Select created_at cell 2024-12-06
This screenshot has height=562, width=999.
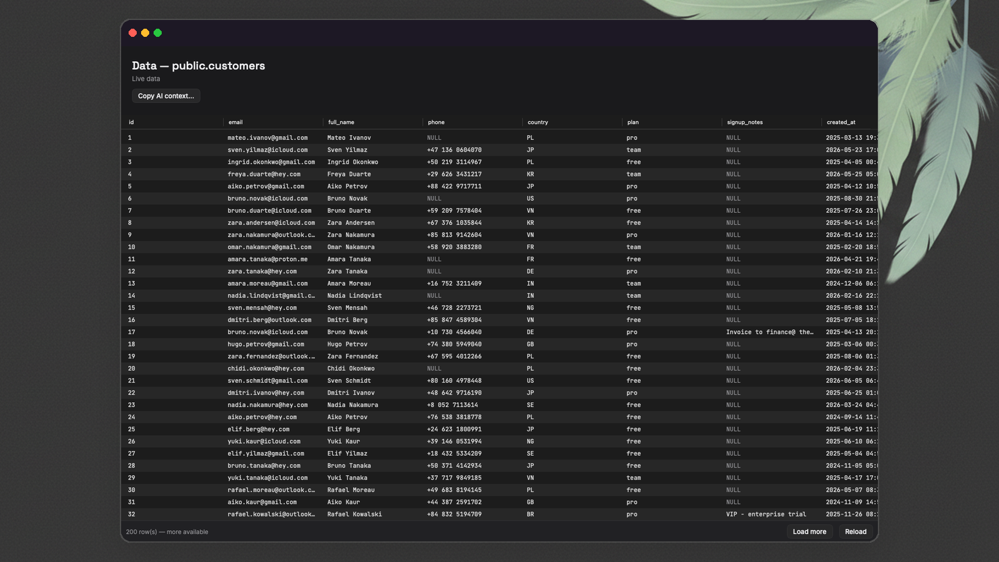pos(851,283)
